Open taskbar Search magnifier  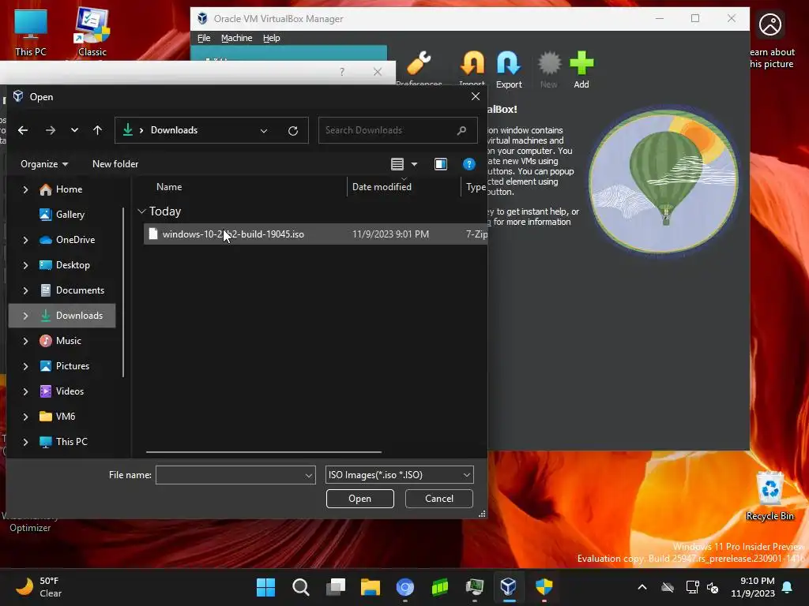(x=301, y=587)
